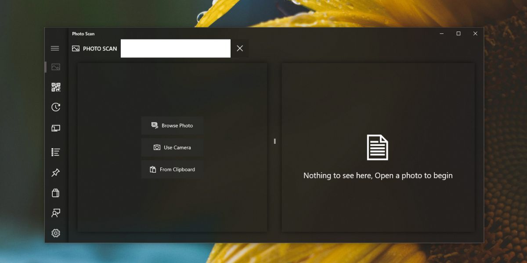Click inside the white input field
The image size is (527, 263).
click(176, 48)
